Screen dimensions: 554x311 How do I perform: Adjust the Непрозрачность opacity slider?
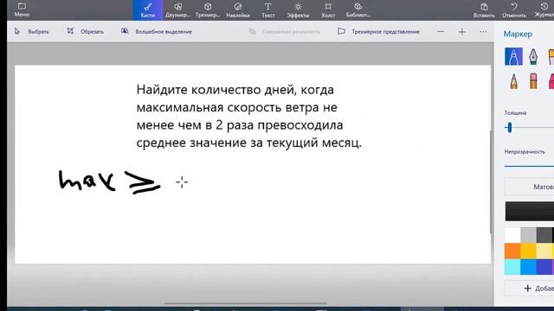pos(529,165)
